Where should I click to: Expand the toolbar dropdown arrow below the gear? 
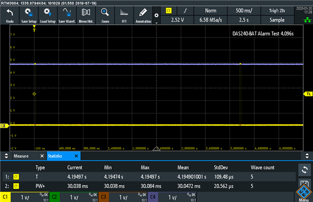click(157, 23)
